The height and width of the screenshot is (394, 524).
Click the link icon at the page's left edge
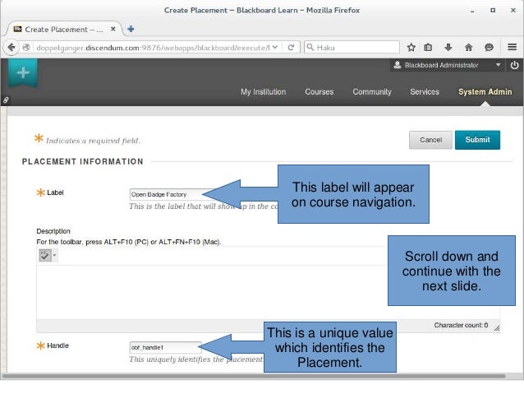click(6, 100)
